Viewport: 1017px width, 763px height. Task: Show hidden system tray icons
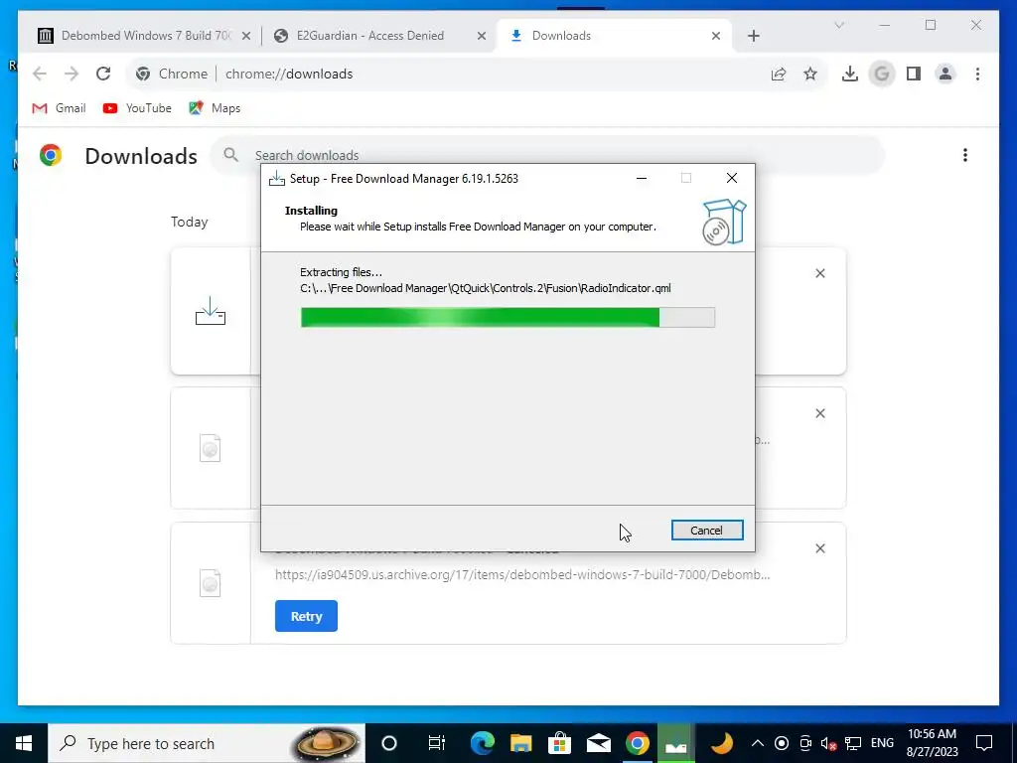pos(757,743)
